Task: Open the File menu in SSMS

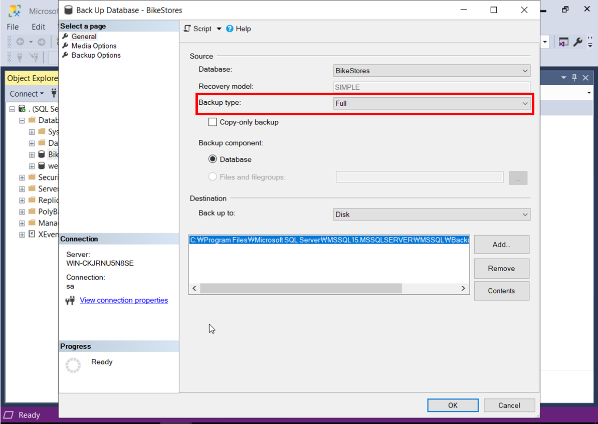Action: coord(13,27)
